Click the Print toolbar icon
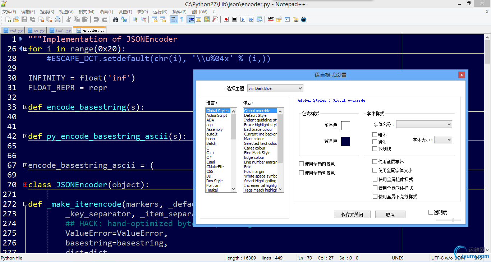This screenshot has height=262, width=491. pos(58,19)
